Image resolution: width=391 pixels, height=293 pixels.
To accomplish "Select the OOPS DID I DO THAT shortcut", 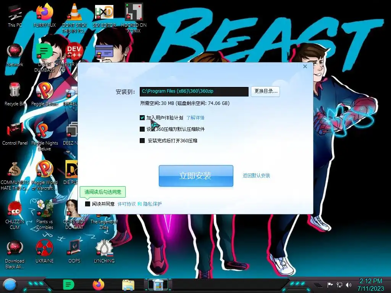I will pyautogui.click(x=74, y=215).
